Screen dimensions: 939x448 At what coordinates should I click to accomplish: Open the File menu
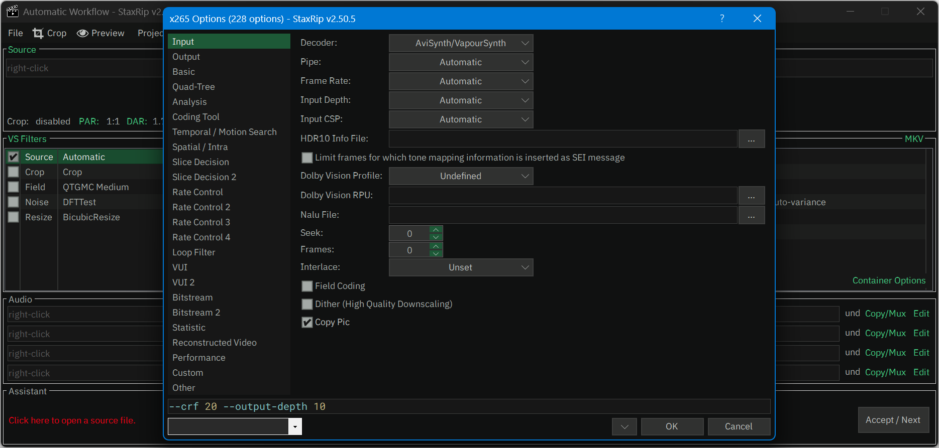[16, 33]
